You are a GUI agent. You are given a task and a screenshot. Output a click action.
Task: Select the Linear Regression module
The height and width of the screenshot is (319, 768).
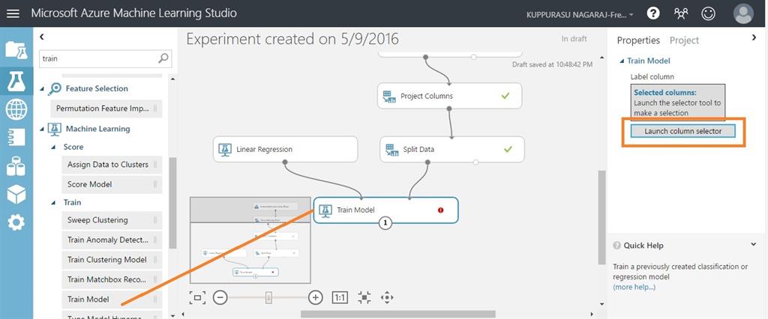[x=285, y=149]
